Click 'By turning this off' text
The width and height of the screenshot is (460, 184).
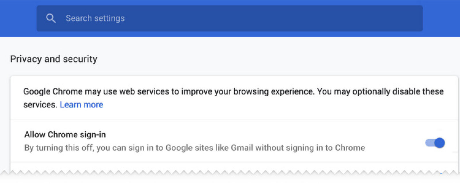59,148
